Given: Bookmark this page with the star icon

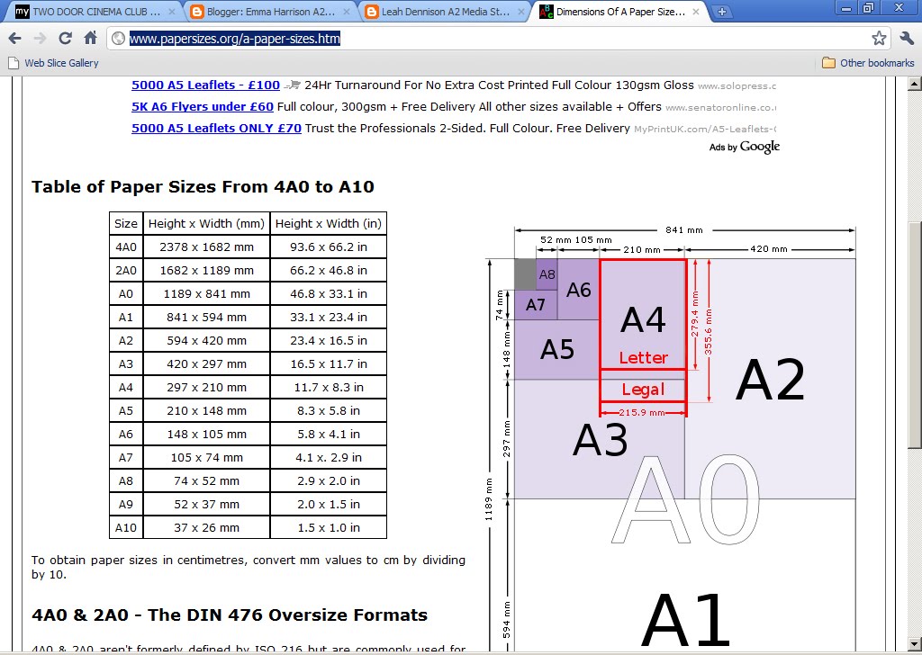Looking at the screenshot, I should (x=879, y=38).
